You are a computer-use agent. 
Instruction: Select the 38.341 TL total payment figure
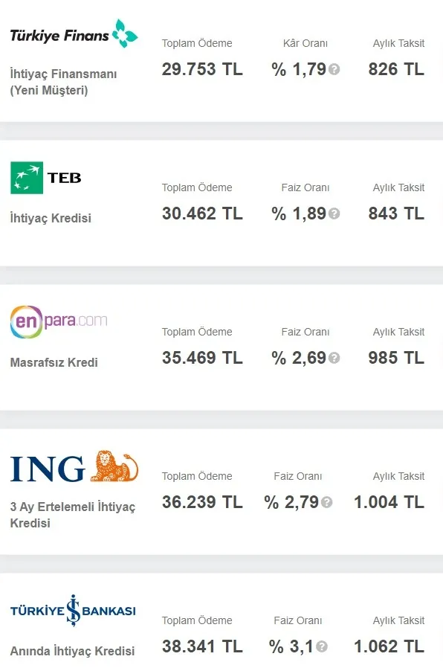202,646
